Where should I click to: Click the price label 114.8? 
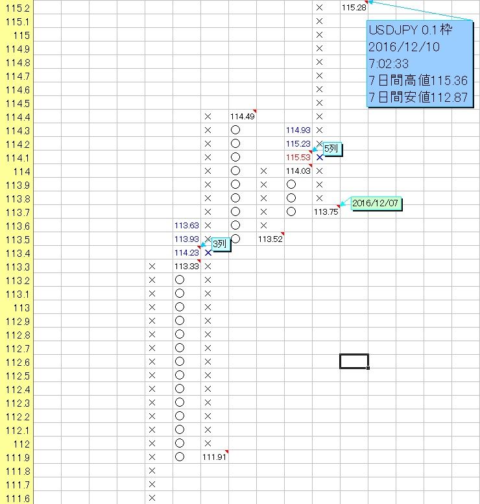pyautogui.click(x=18, y=62)
